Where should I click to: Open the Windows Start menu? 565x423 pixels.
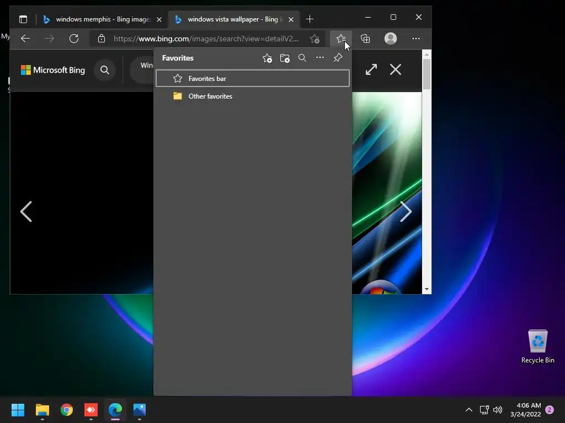18,410
